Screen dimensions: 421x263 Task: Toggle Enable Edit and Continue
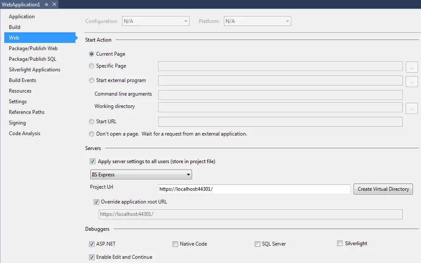point(92,257)
